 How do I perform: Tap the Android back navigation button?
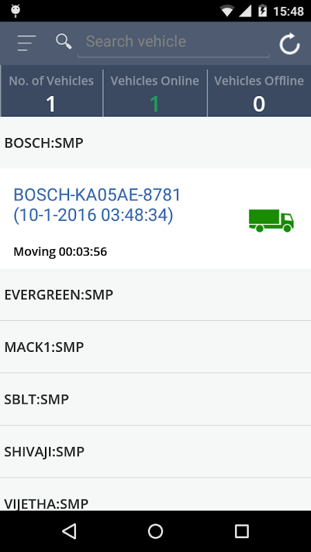click(69, 531)
